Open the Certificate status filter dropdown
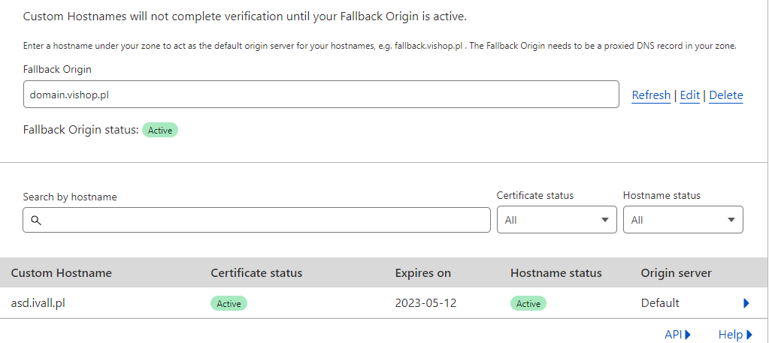Image resolution: width=769 pixels, height=343 pixels. [x=556, y=220]
